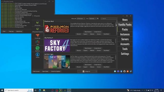This screenshot has height=92, width=164.
Task: Open the Minecraft All Versions dropdown
Action: [81, 18]
